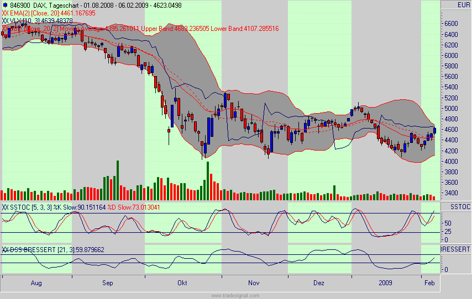Click the 5200 price axis label

pyautogui.click(x=451, y=98)
